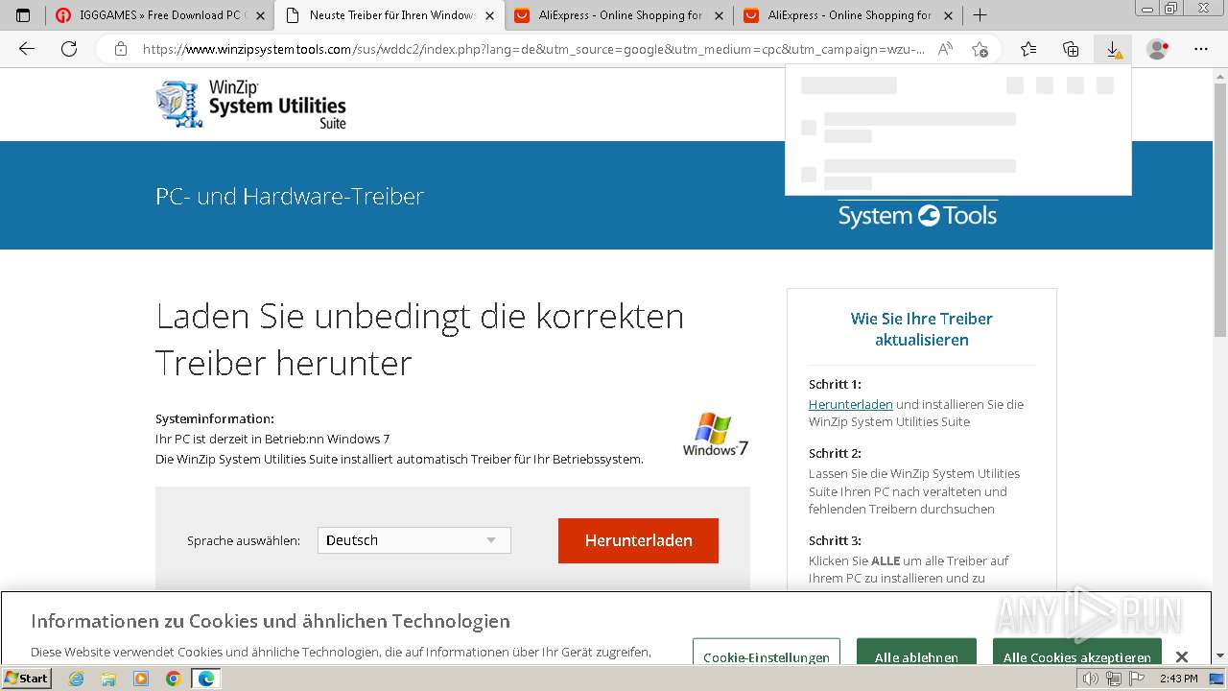View site information lock icon

point(120,49)
